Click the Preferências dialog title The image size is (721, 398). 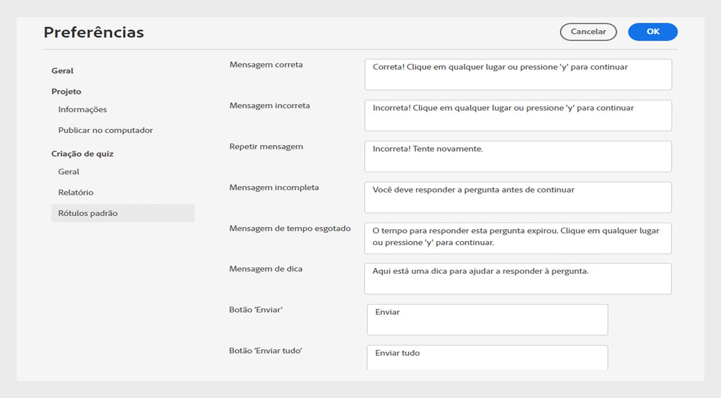[x=94, y=32]
